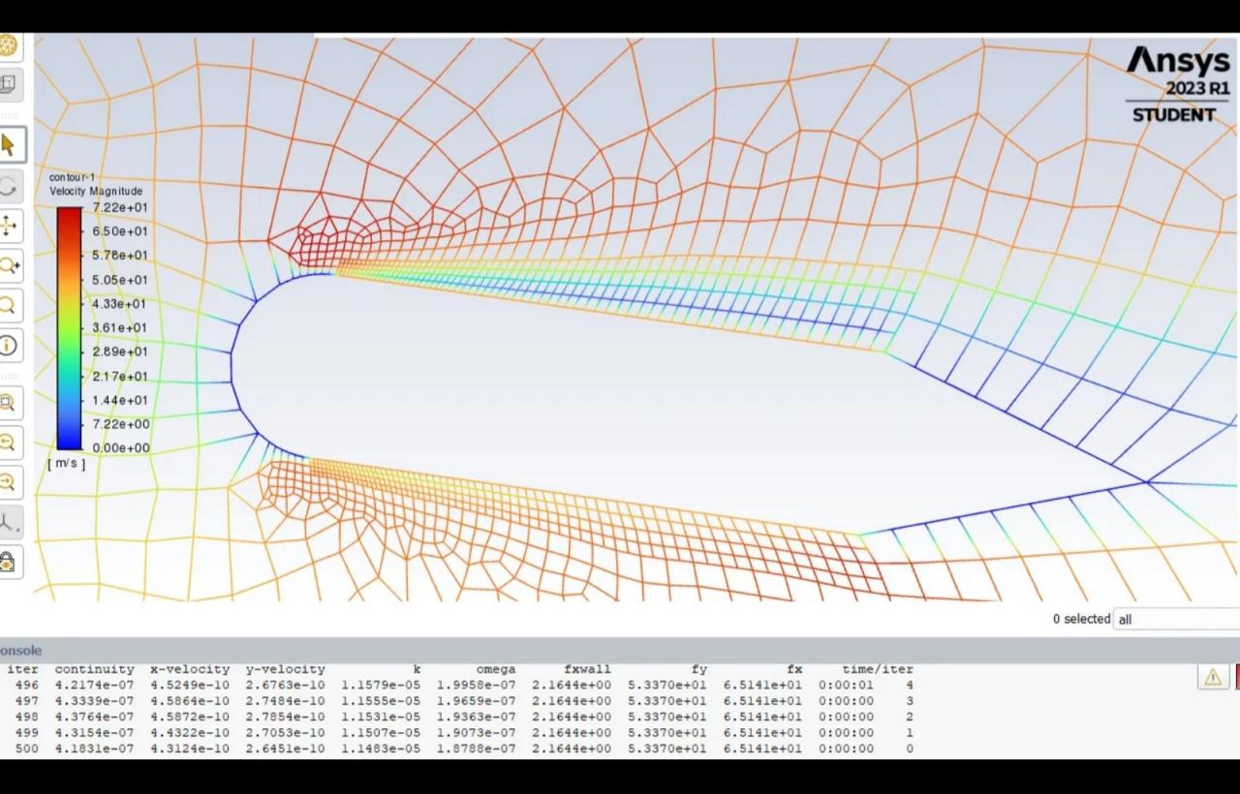Click the 'x-velocity' column header in console

190,669
